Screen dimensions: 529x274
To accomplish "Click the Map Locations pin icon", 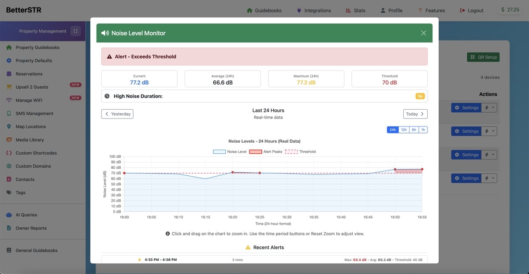I will point(9,127).
